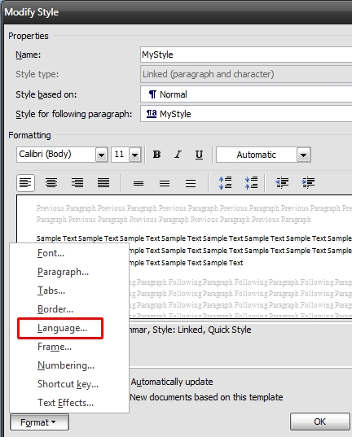This screenshot has height=437, width=352.
Task: Click the Calibri (Body) font field
Action: pos(56,155)
